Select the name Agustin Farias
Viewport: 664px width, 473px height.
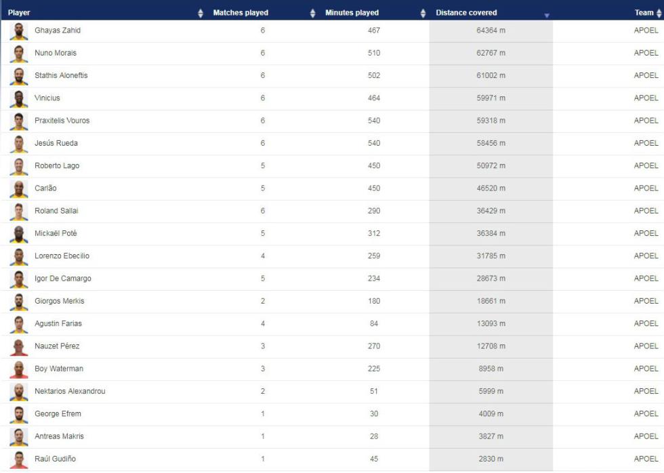click(x=58, y=323)
